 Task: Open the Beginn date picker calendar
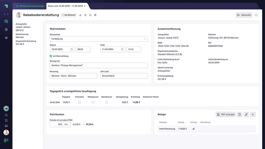(72, 49)
